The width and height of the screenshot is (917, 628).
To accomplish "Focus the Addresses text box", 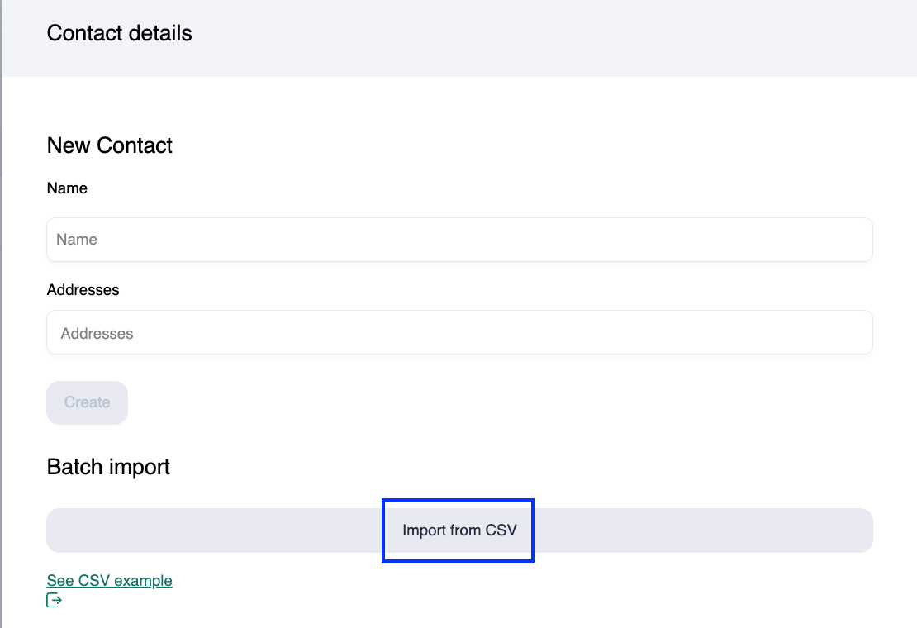I will 459,333.
